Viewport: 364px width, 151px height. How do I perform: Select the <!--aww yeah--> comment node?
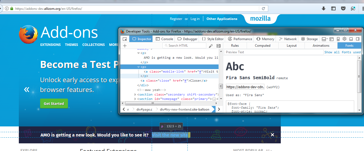(x=152, y=90)
